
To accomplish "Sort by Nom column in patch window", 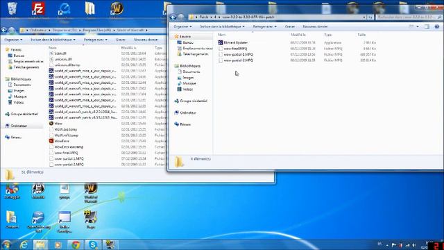I will 222,35.
